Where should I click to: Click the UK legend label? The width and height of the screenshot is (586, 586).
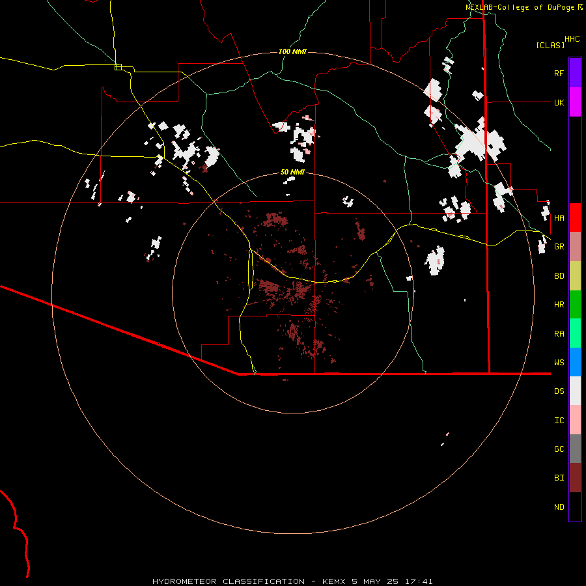559,102
